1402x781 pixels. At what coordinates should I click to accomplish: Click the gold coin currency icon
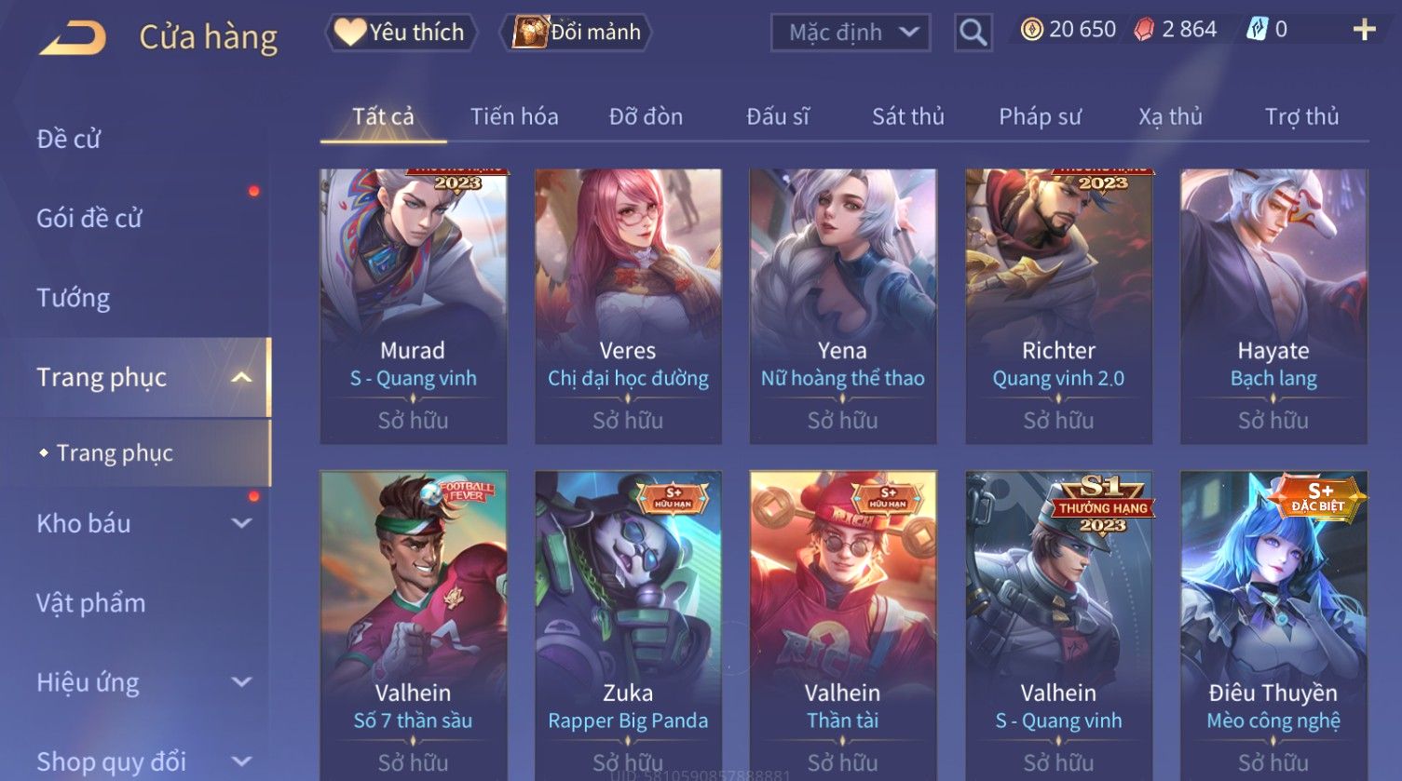(x=1031, y=30)
